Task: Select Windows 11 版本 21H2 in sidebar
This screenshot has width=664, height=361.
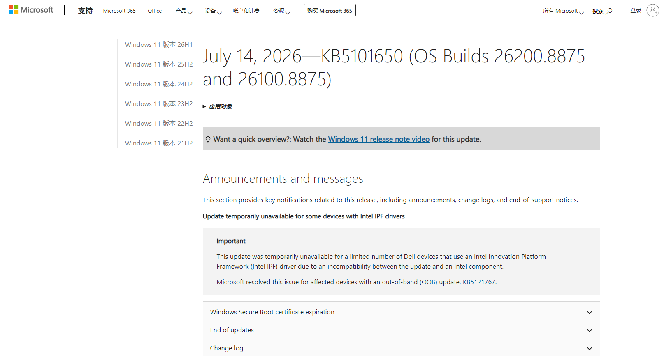Action: click(x=159, y=143)
